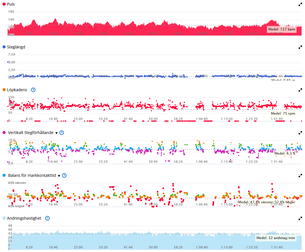Viewport: 305px width, 252px height.
Task: Click the 'Medel: 75 spm' label
Action: coord(283,113)
